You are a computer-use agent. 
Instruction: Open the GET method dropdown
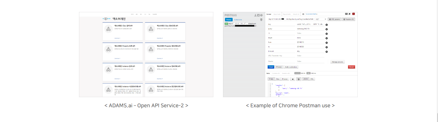[320, 19]
